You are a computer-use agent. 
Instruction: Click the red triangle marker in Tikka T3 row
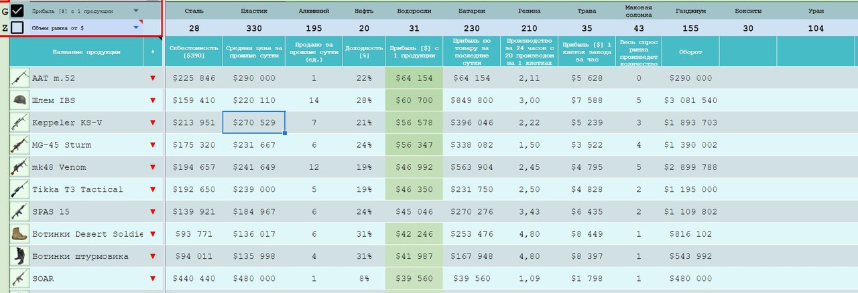pyautogui.click(x=153, y=190)
